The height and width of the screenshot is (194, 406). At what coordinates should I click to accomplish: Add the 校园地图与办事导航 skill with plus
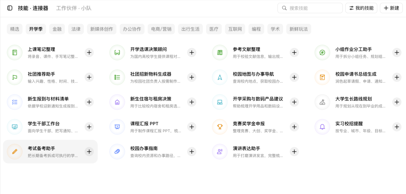click(x=294, y=77)
